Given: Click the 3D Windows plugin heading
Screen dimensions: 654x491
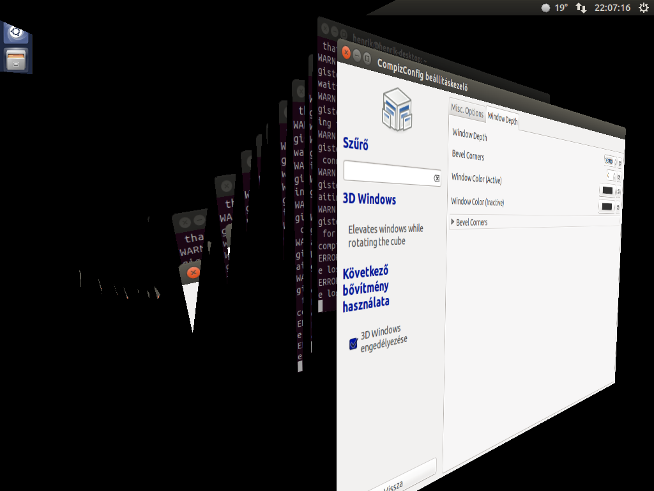Looking at the screenshot, I should pyautogui.click(x=369, y=199).
